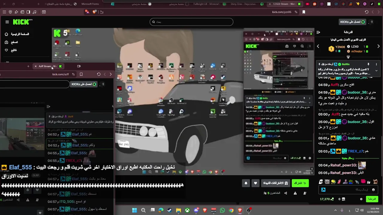Collapse the chat panel with arrow icon

[x=318, y=32]
